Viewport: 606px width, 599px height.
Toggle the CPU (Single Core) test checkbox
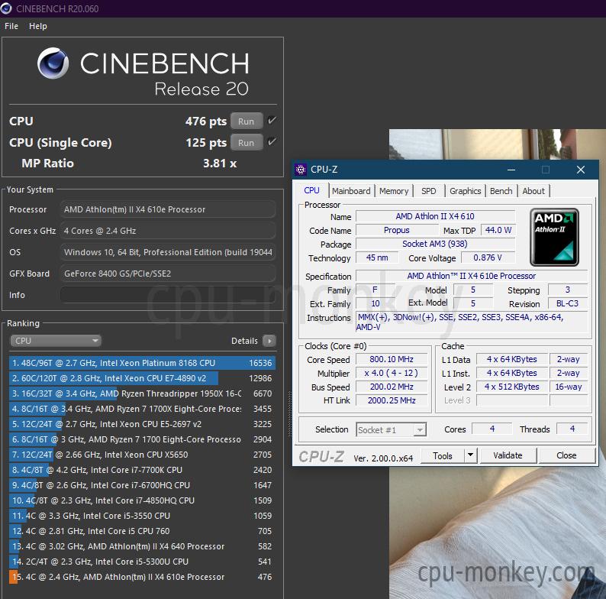(x=272, y=141)
